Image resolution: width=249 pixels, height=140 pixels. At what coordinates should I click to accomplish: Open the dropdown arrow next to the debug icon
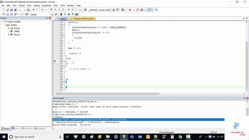pos(125,10)
